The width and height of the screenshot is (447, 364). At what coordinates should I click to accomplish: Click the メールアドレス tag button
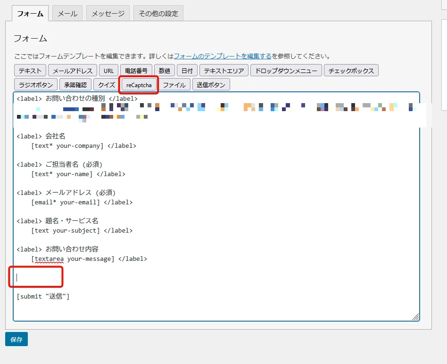(73, 71)
